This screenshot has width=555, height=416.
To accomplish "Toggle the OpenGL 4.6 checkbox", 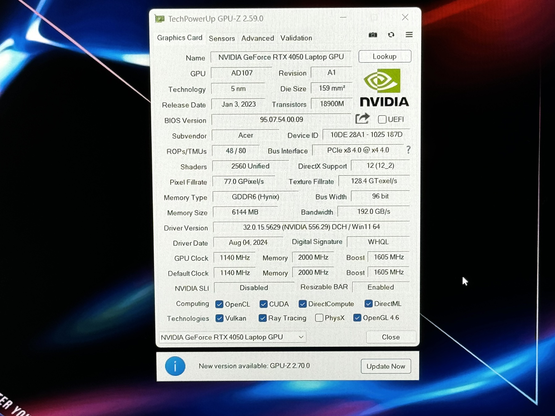I will 357,317.
